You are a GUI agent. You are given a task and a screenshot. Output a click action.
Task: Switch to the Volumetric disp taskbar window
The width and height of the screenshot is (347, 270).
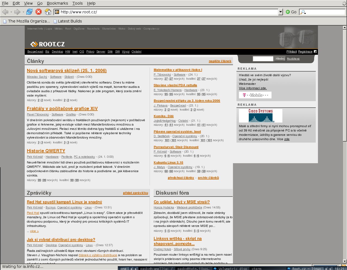[230, 268]
